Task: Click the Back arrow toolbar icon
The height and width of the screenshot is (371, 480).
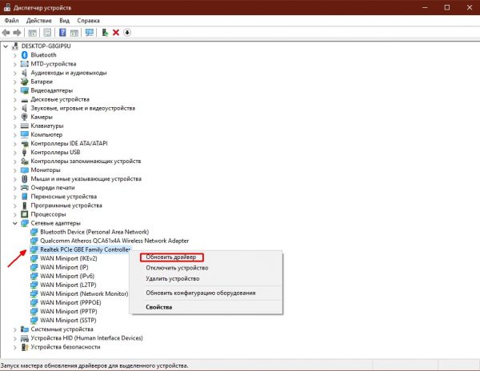Action: pos(6,33)
